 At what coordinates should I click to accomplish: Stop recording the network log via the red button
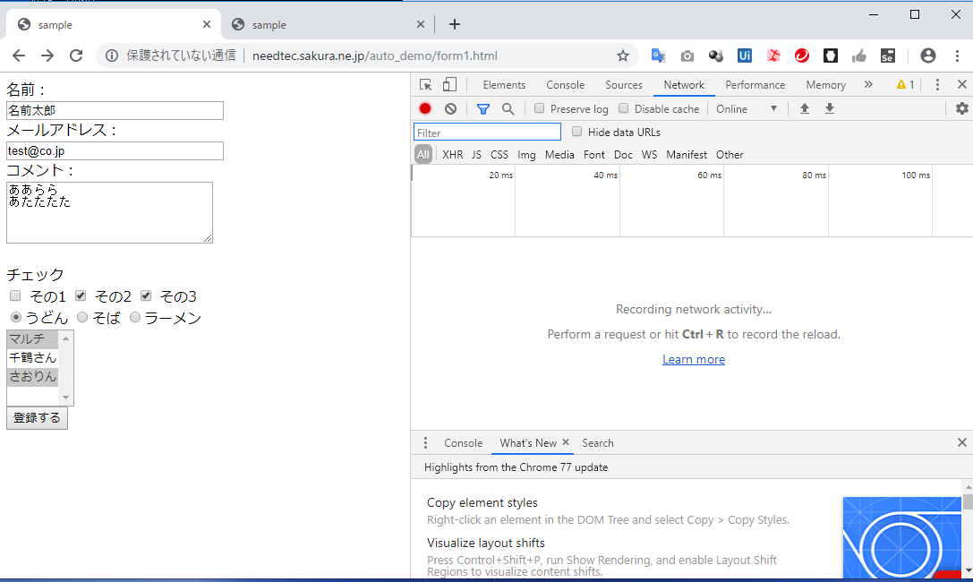[x=425, y=108]
